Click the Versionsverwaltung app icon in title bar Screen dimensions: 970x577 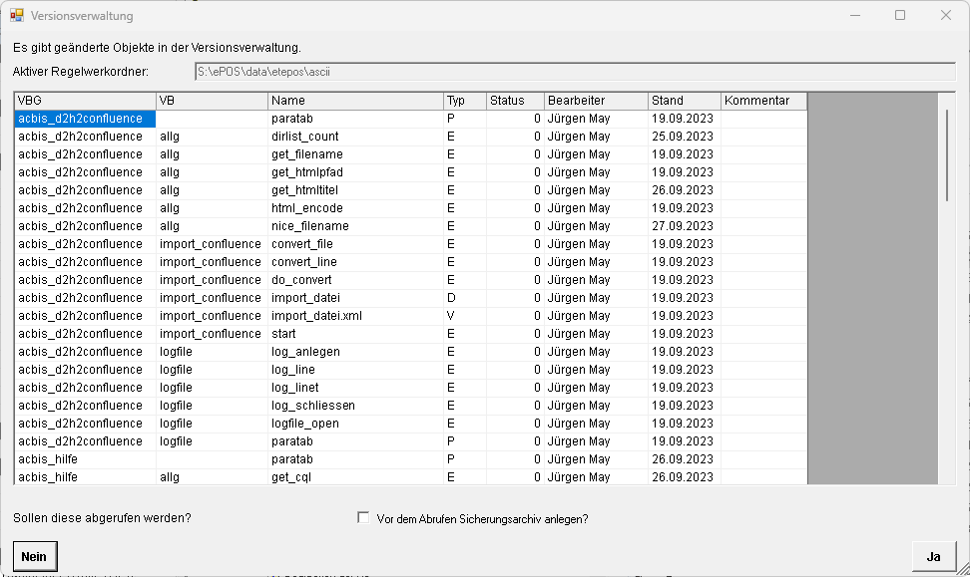16,16
